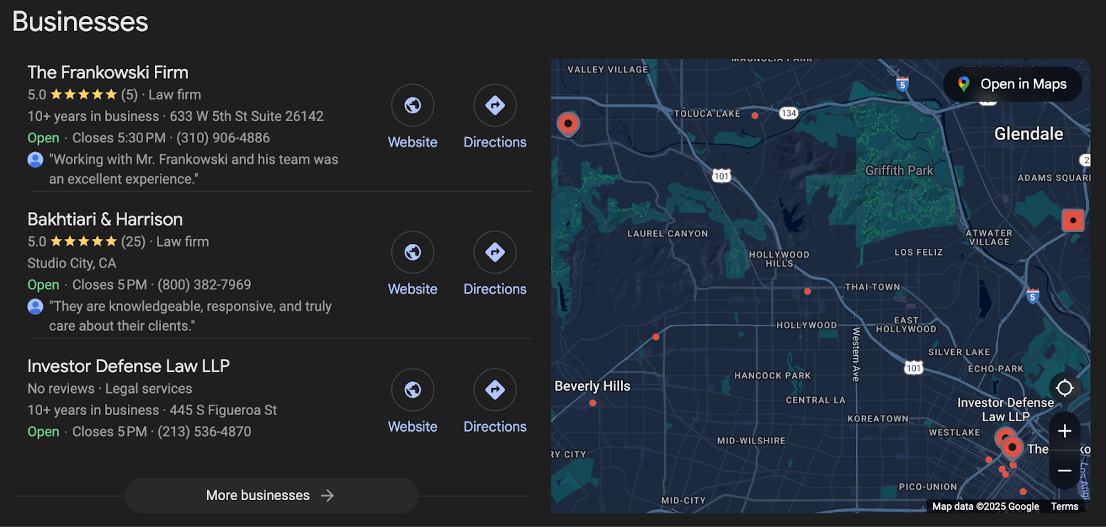This screenshot has height=527, width=1106.
Task: Center map on my location
Action: point(1065,388)
